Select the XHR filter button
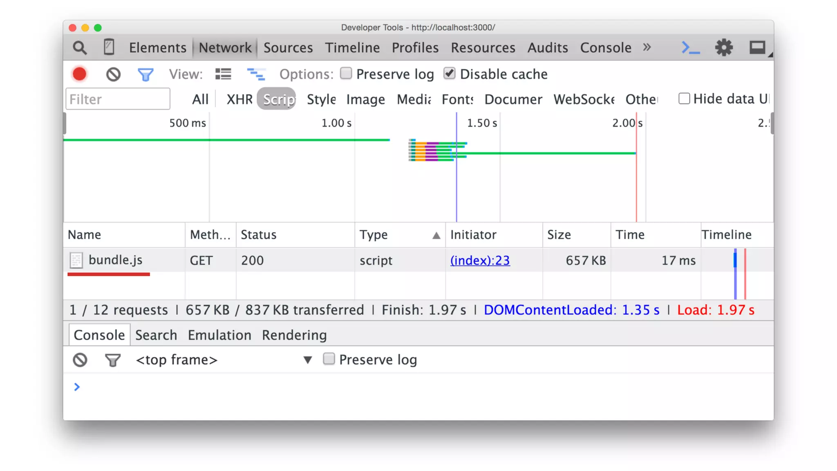This screenshot has width=837, height=471. pos(239,99)
